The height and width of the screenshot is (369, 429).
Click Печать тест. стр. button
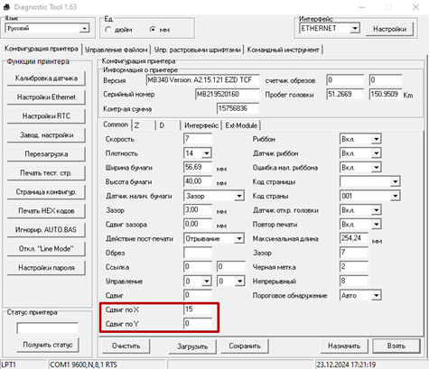click(46, 173)
